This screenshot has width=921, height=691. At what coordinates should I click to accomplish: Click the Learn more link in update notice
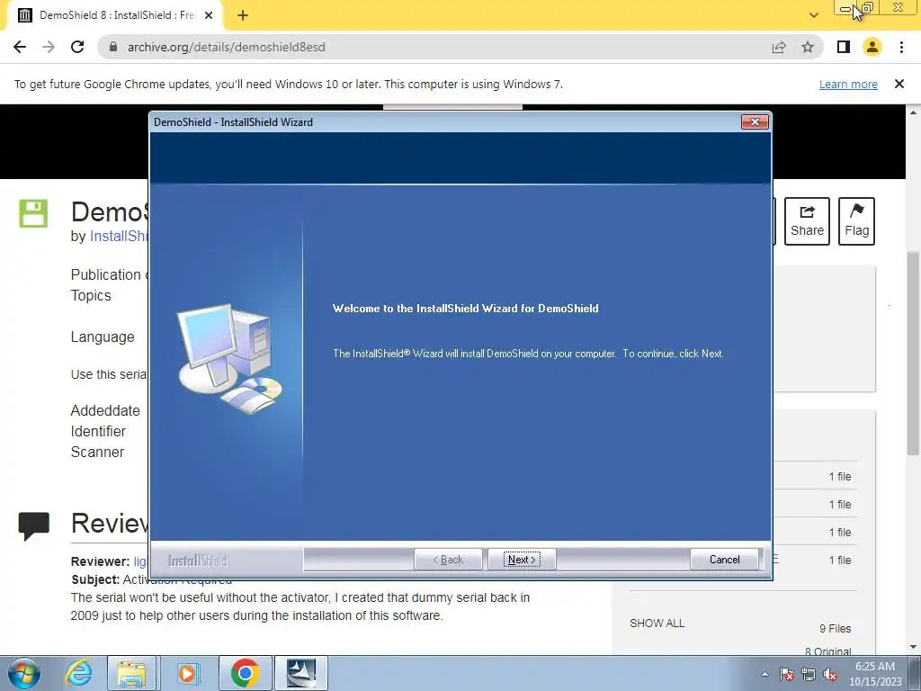pyautogui.click(x=848, y=84)
